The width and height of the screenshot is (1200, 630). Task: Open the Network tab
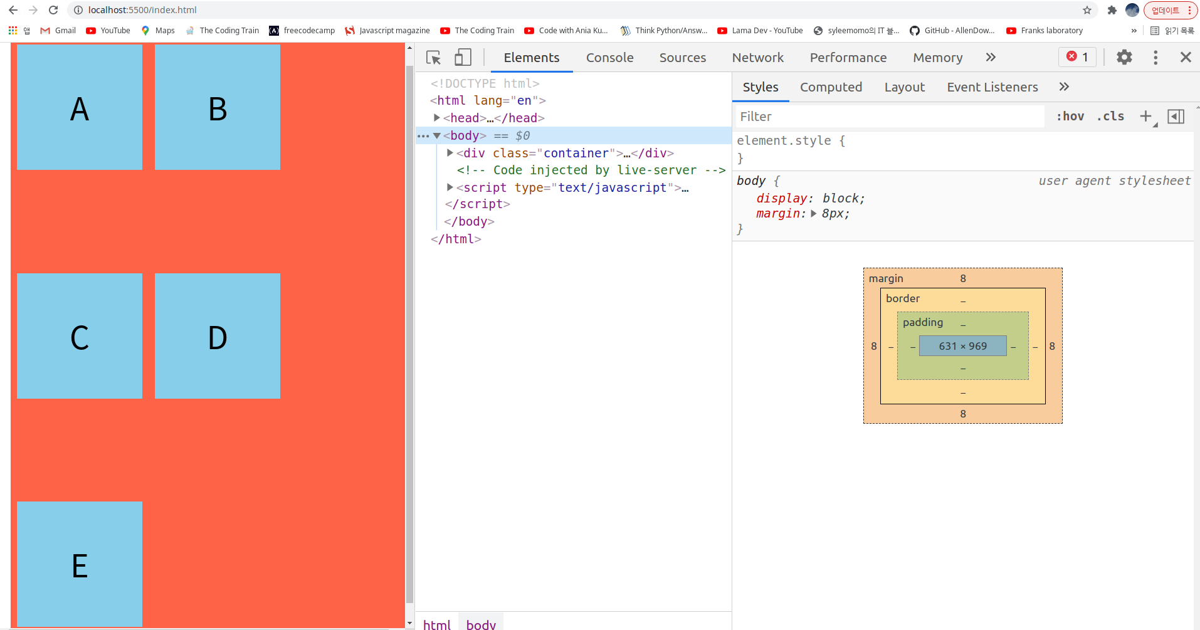coord(757,58)
